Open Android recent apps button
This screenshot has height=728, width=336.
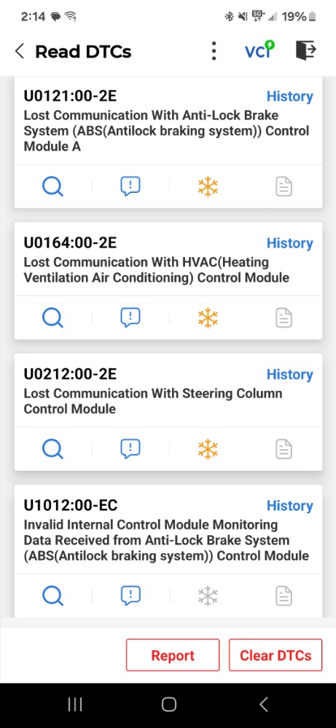point(75,704)
